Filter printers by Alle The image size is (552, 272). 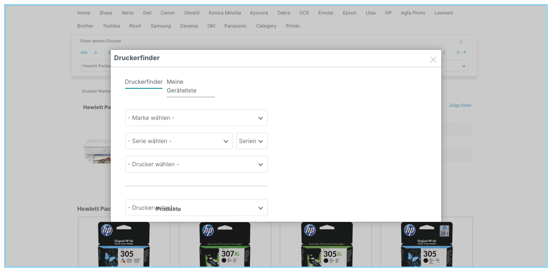pos(84,53)
